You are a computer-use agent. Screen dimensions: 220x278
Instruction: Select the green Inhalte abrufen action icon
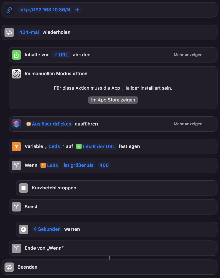click(16, 55)
